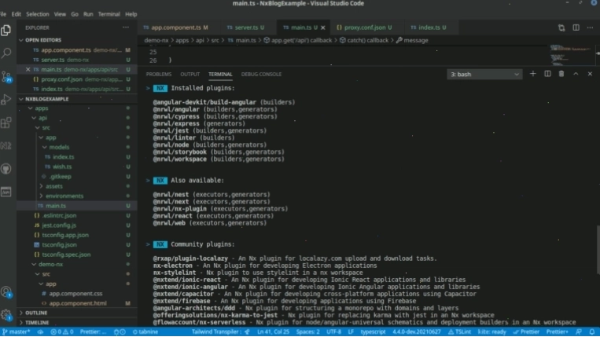Open the Run and Debug view
Viewport: 600px width, 337px height.
(x=6, y=99)
